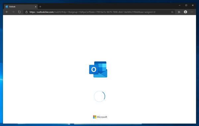Screen dimensions: 199x126
Task: Select the Outlook browser tab
Action: (x=21, y=7)
